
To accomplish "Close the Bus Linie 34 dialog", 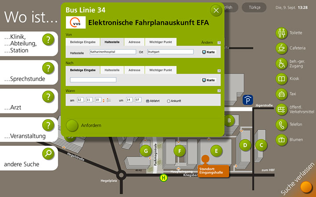I will [x=215, y=11].
